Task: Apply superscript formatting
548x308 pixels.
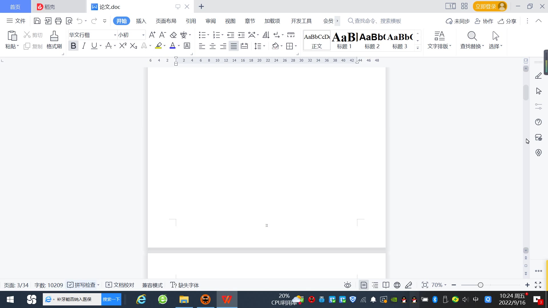Action: (123, 46)
